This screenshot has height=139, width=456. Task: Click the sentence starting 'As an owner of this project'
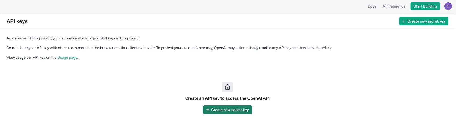click(x=73, y=38)
